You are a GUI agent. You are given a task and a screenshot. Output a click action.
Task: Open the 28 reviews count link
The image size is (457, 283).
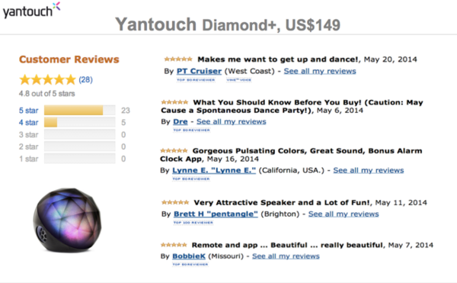[x=85, y=79]
